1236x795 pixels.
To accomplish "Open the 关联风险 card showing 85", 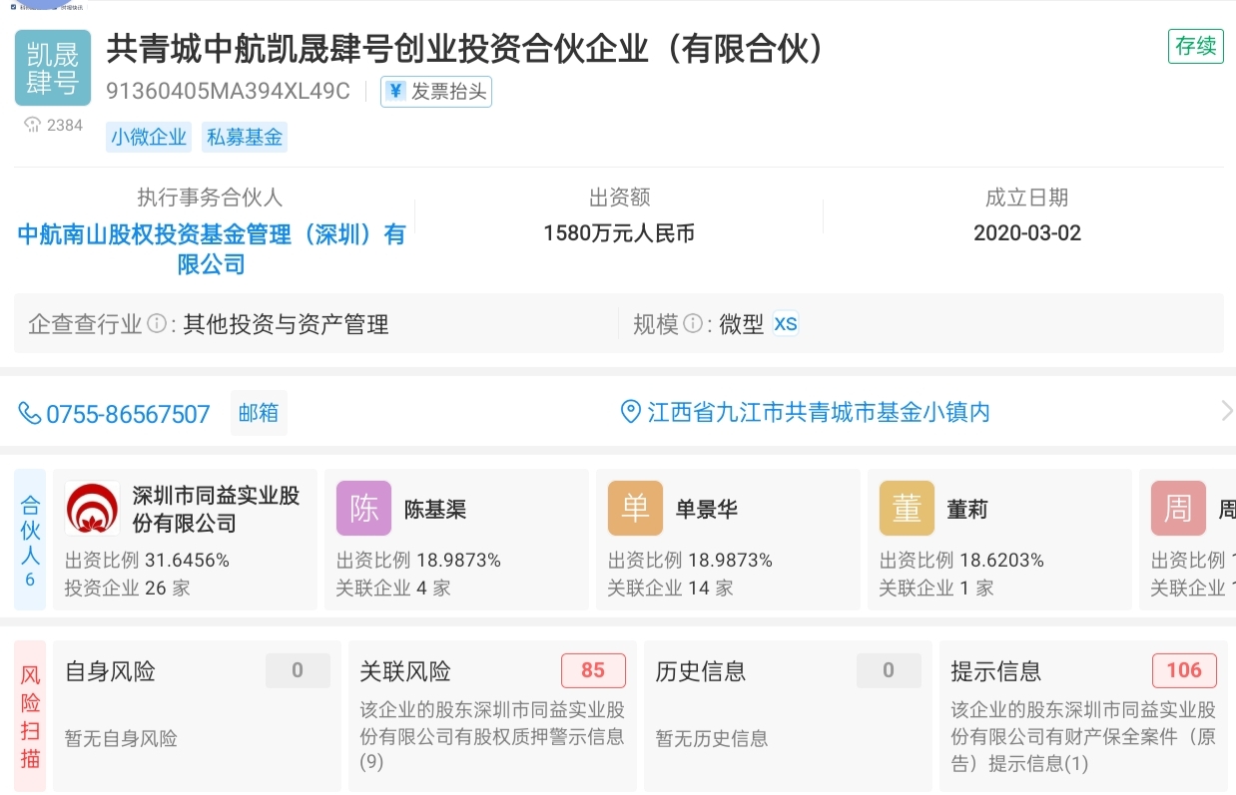I will (x=493, y=716).
